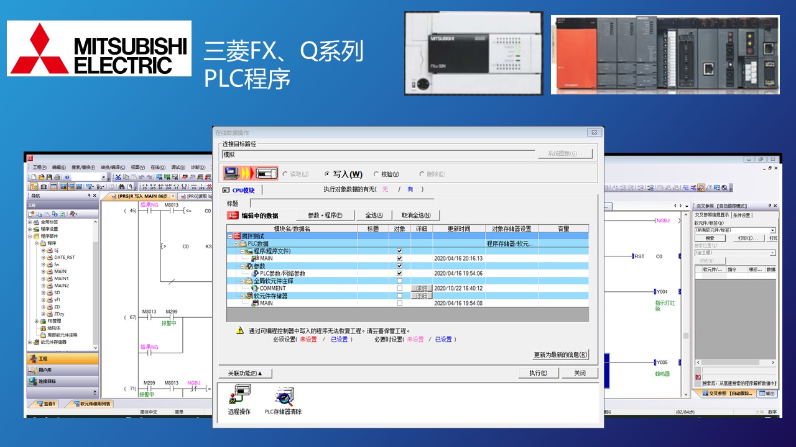Click the 远程操作 remote operation icon
This screenshot has height=447, width=796.
[240, 397]
